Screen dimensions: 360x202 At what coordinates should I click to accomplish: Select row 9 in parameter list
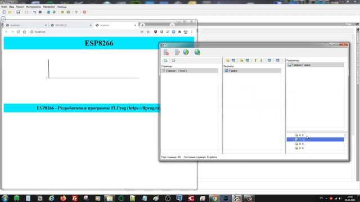(315, 148)
